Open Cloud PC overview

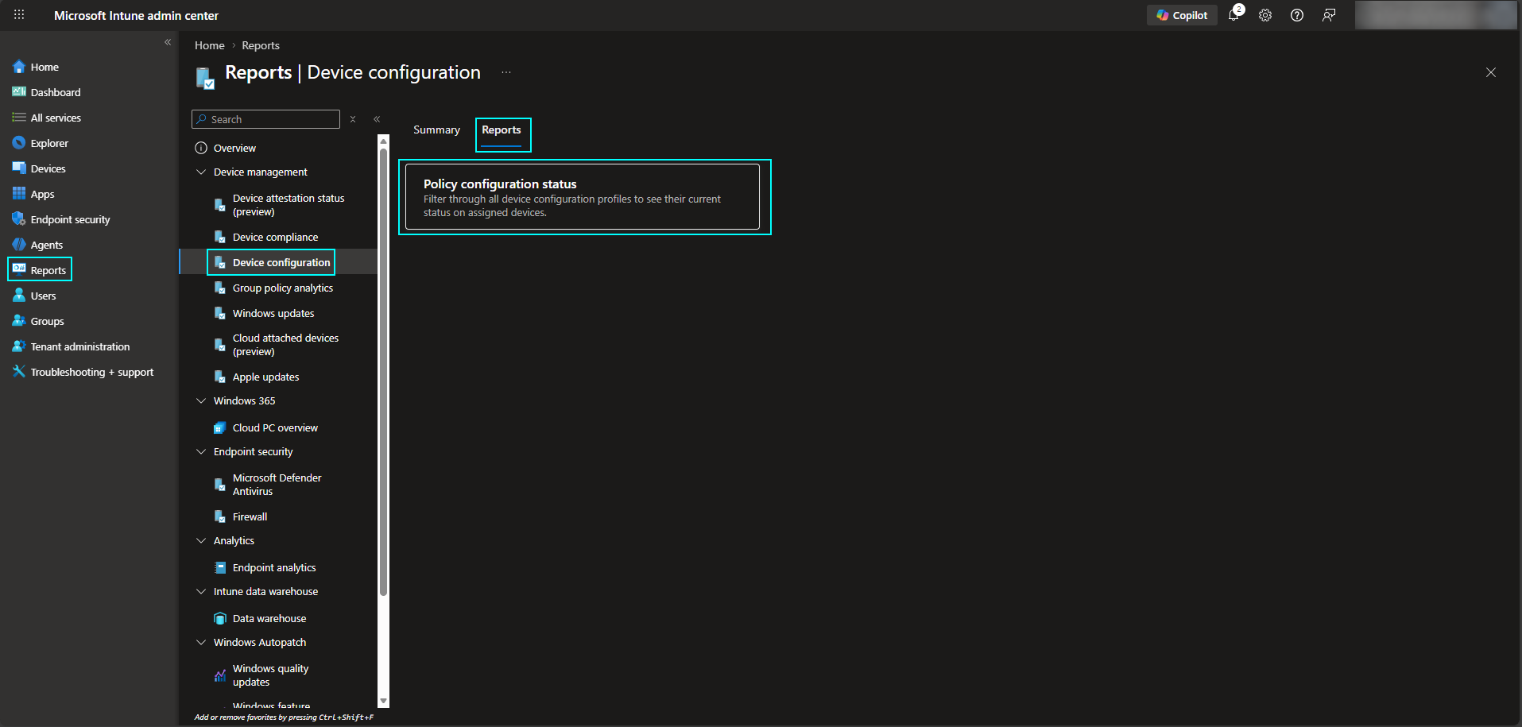[x=275, y=427]
